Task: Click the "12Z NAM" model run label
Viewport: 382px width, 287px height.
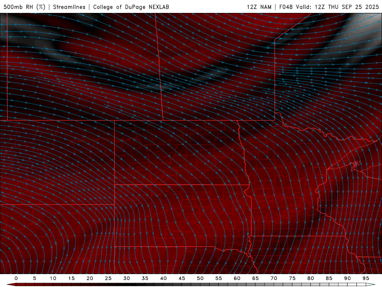Action: (x=259, y=7)
